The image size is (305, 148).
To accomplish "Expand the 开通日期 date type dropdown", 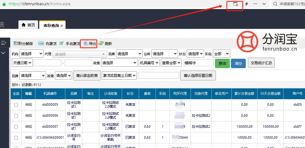I will (22, 63).
